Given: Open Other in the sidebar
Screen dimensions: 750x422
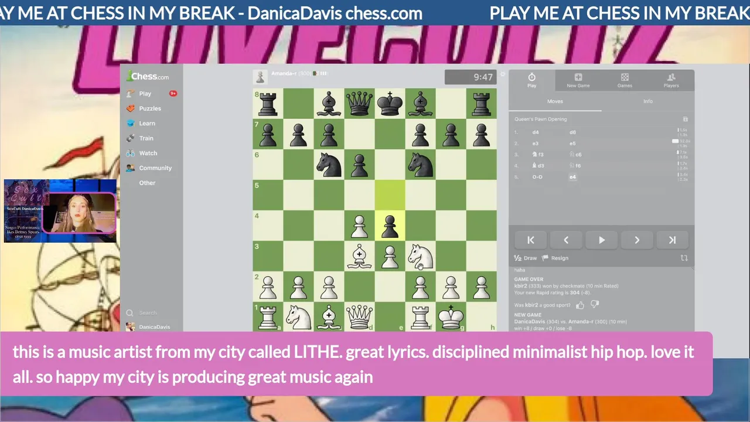Looking at the screenshot, I should click(x=147, y=183).
